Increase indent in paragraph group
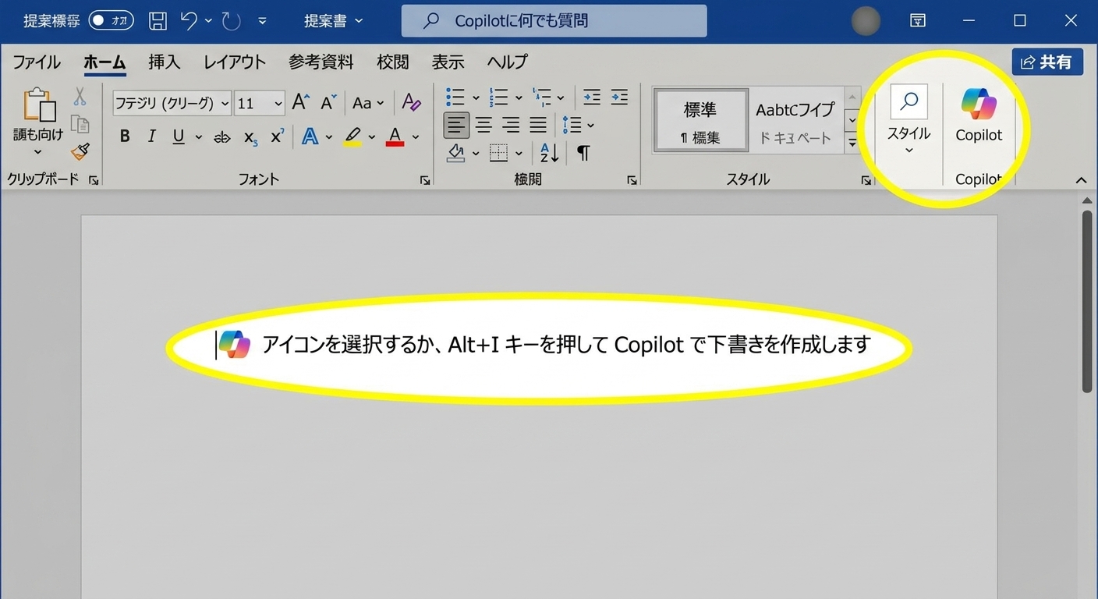 619,97
